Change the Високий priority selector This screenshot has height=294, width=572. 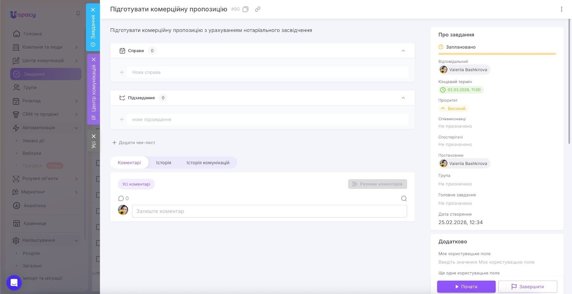(x=453, y=109)
